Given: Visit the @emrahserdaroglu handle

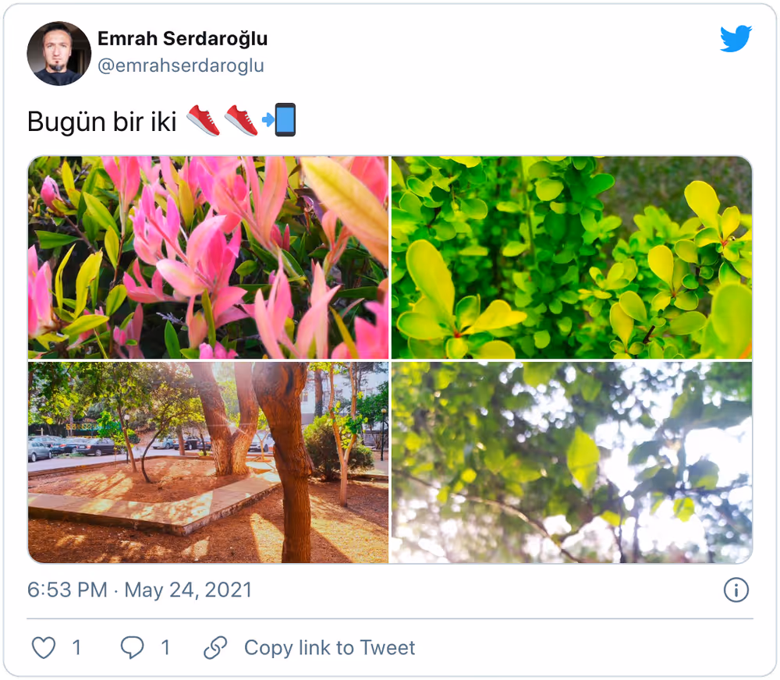Looking at the screenshot, I should click(x=181, y=66).
